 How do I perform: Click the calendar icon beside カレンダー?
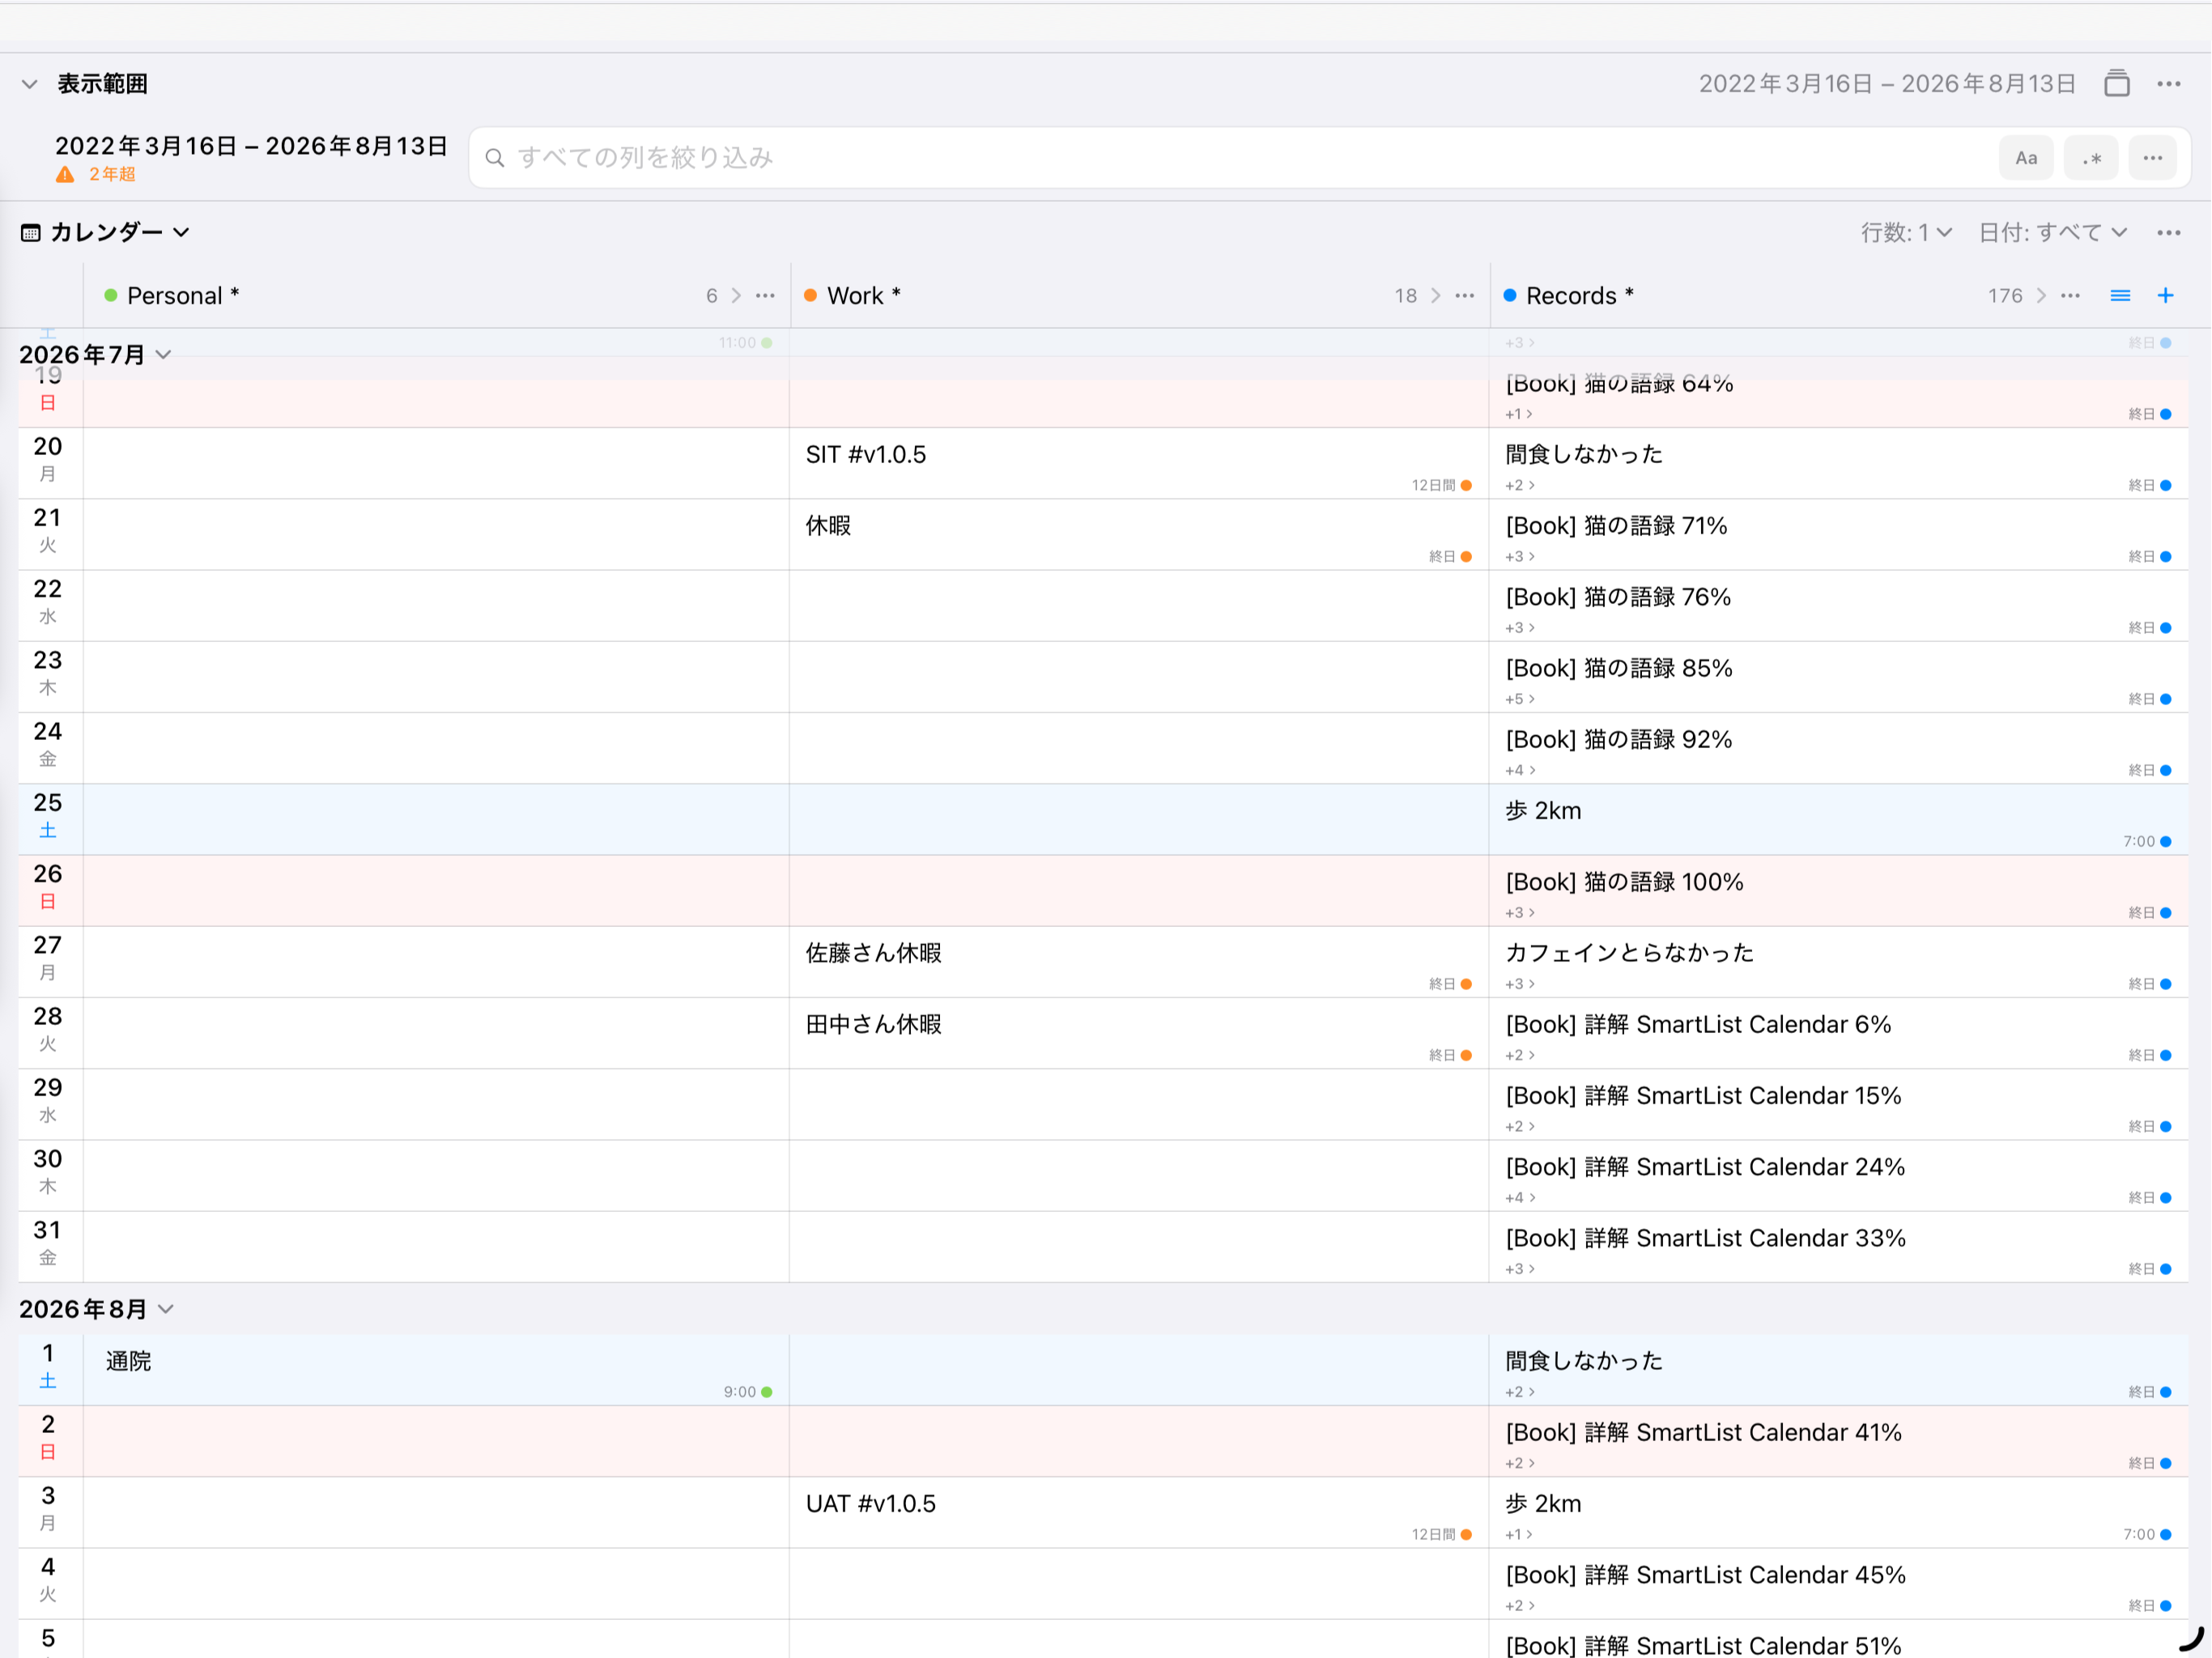point(31,233)
